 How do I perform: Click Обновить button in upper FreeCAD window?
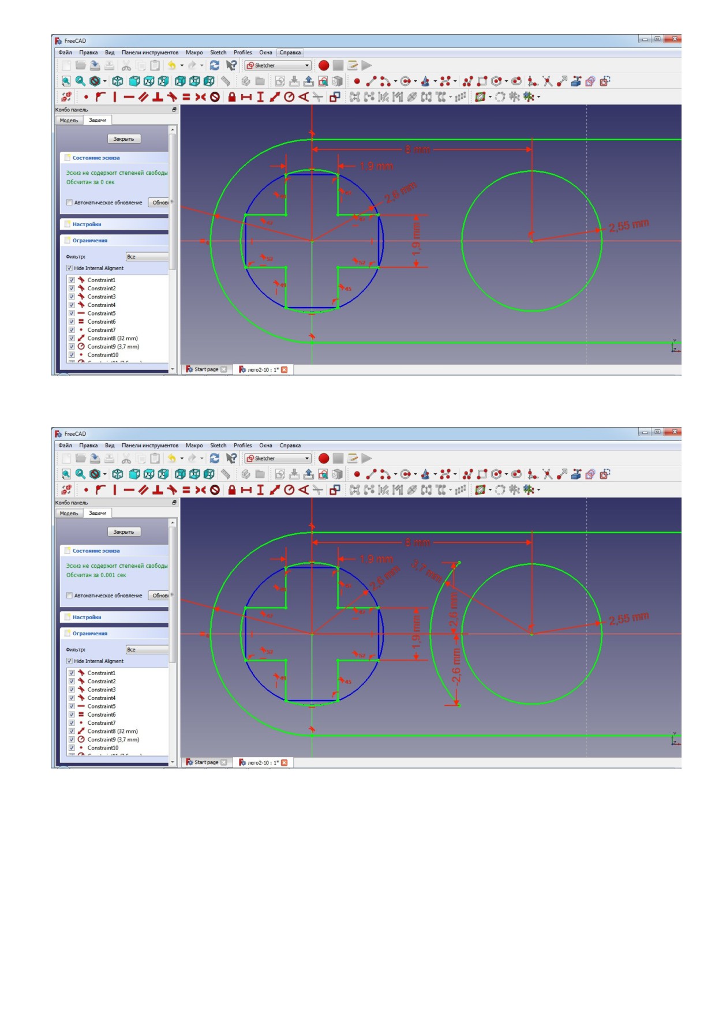(159, 203)
